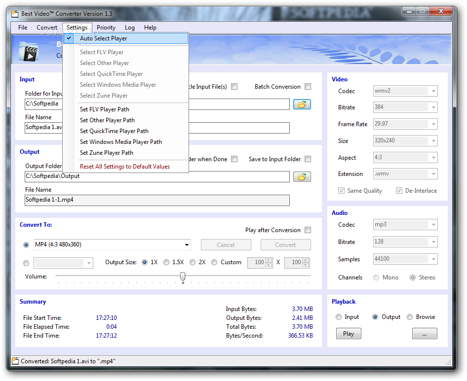The width and height of the screenshot is (467, 381).
Task: Select the MP4 preset radio button
Action: pyautogui.click(x=26, y=245)
